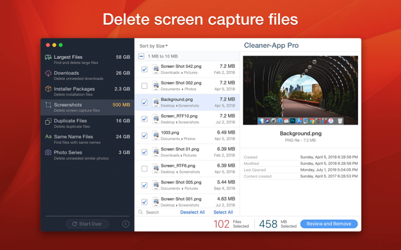
Task: Click the 102 Files Selected counter
Action: (231, 224)
